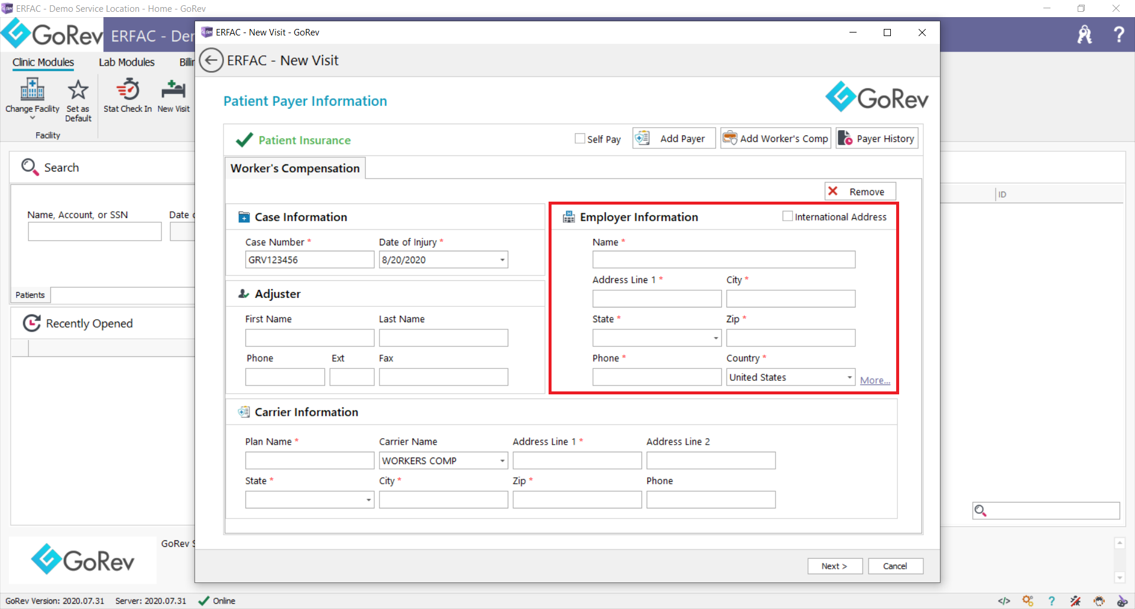Open the Country dropdown showing United States

pyautogui.click(x=849, y=377)
